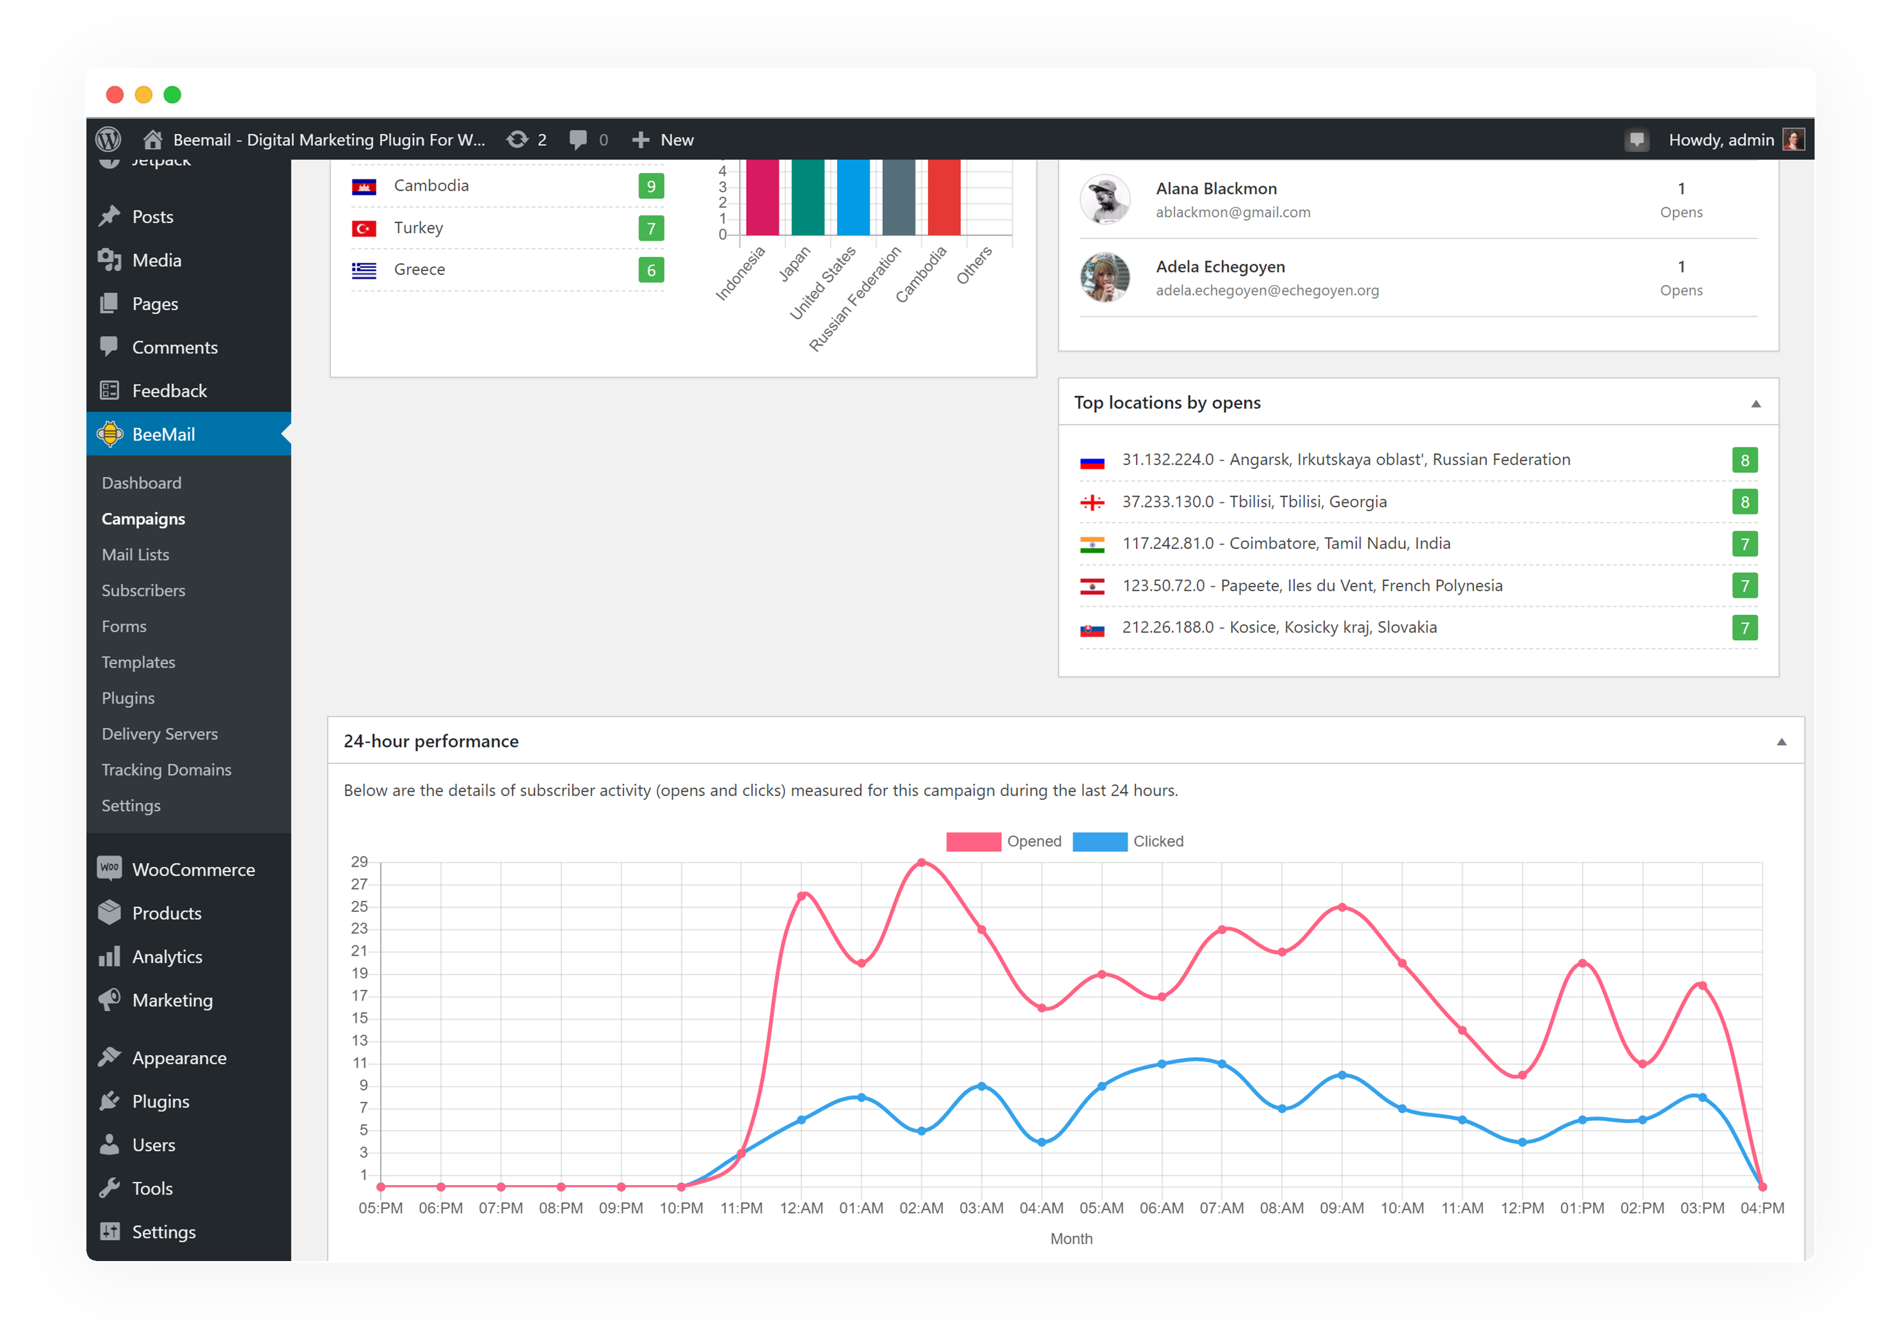Screen dimensions: 1901x1325
Task: Collapse Top locations by opens panel
Action: [1755, 403]
